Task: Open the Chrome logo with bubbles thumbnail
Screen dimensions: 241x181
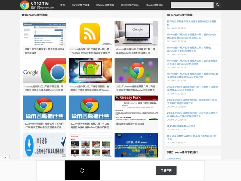Action: (x=136, y=70)
